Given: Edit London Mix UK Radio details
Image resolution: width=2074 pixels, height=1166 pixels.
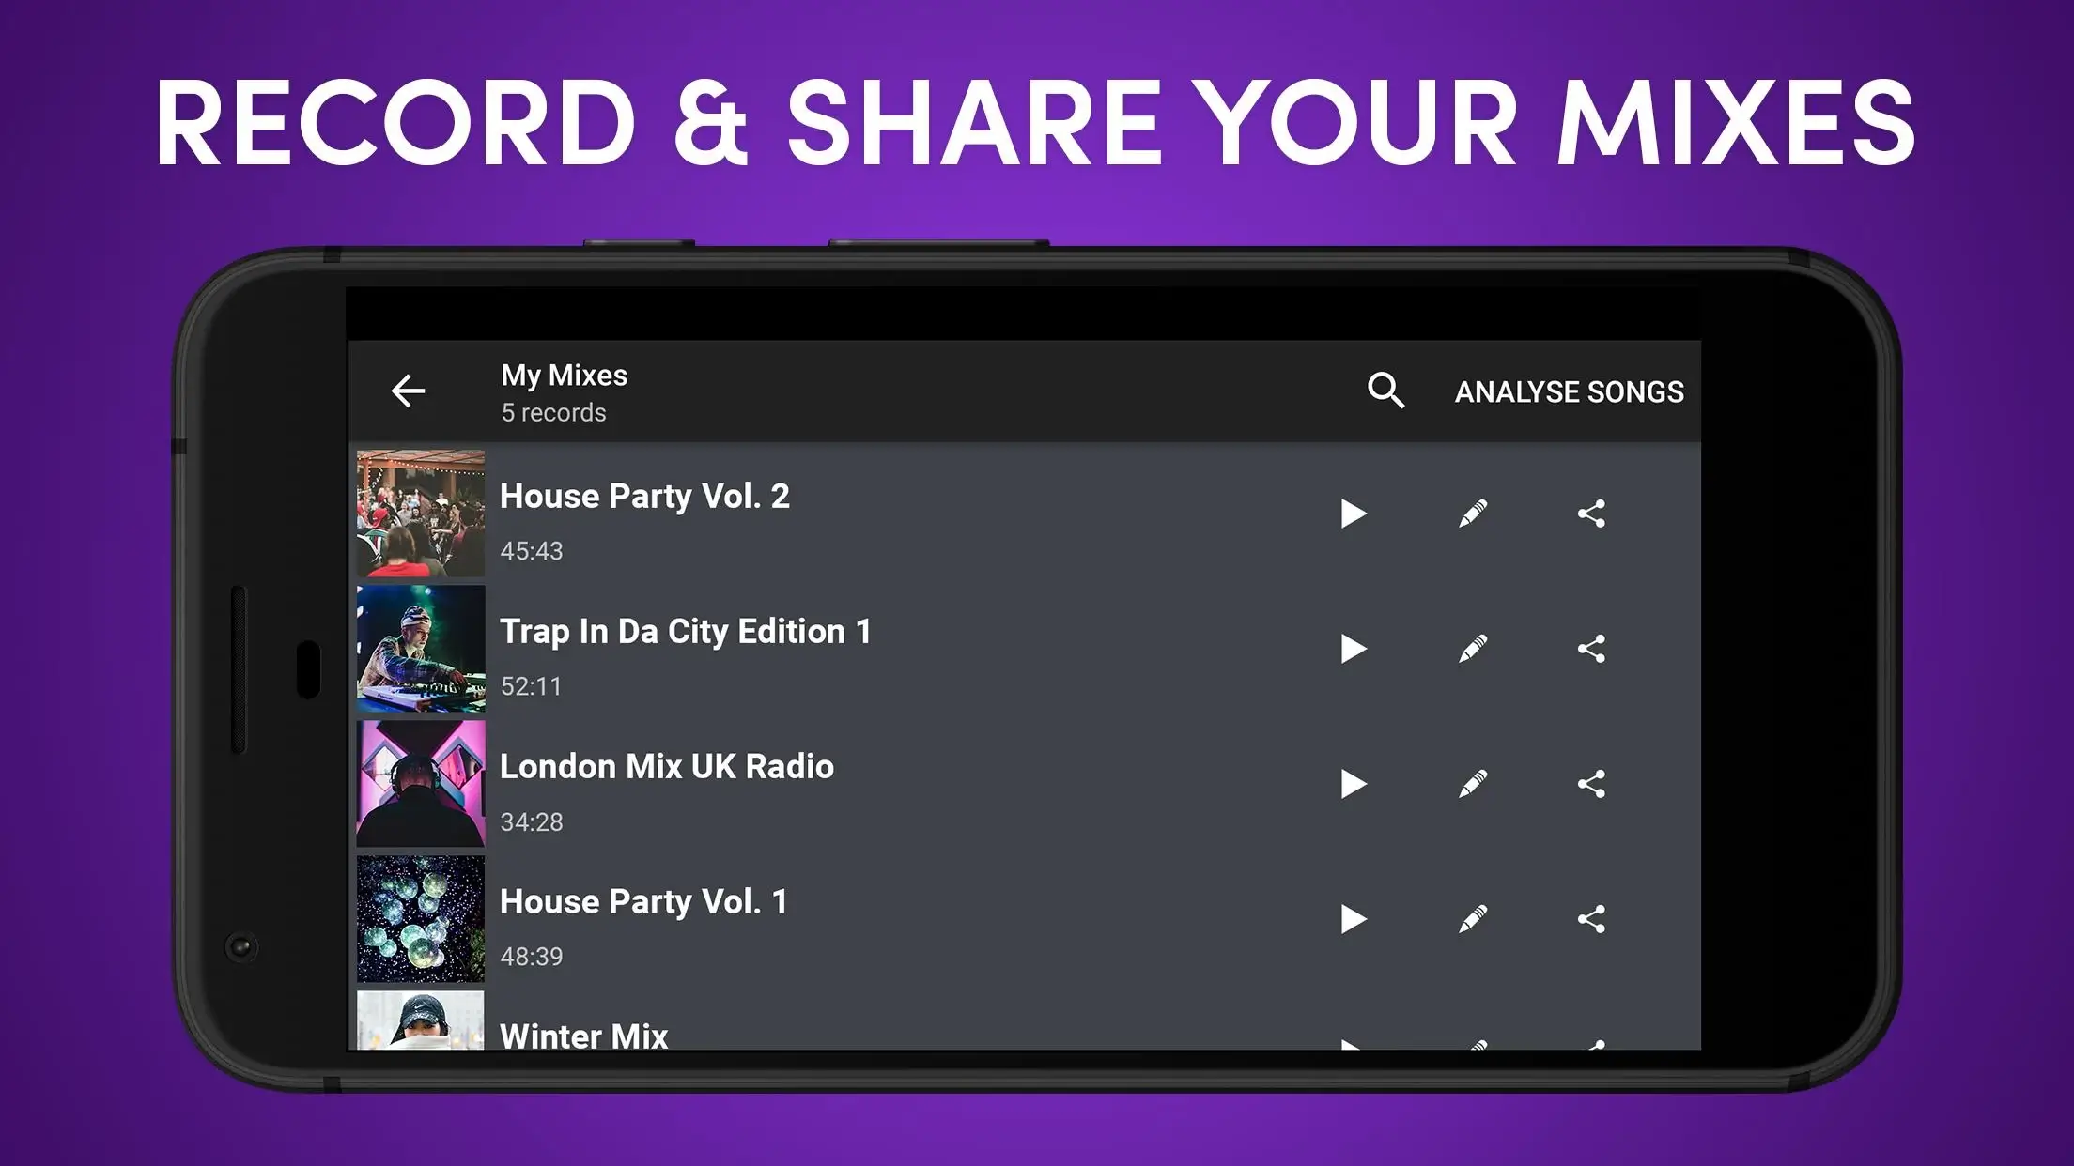Looking at the screenshot, I should tap(1472, 783).
